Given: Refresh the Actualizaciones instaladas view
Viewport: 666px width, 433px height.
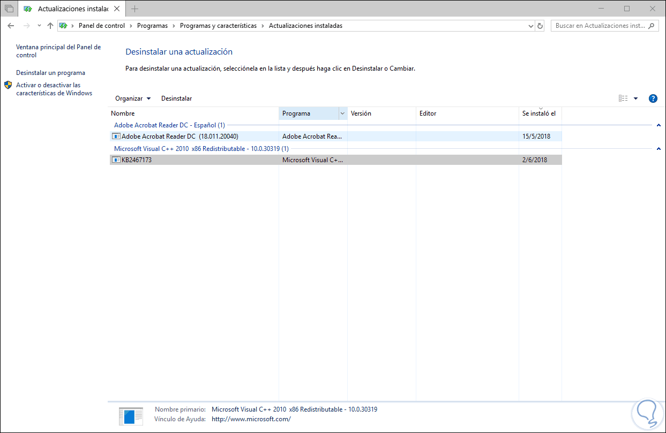Looking at the screenshot, I should tap(540, 26).
